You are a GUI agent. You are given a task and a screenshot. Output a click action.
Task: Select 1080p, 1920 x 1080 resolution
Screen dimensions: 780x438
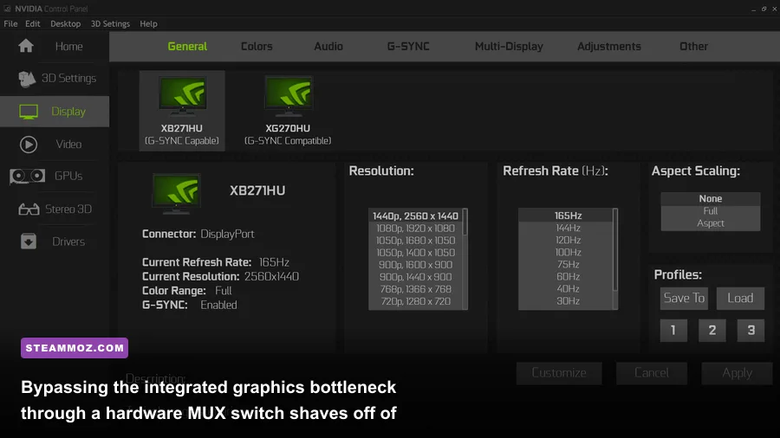(415, 229)
